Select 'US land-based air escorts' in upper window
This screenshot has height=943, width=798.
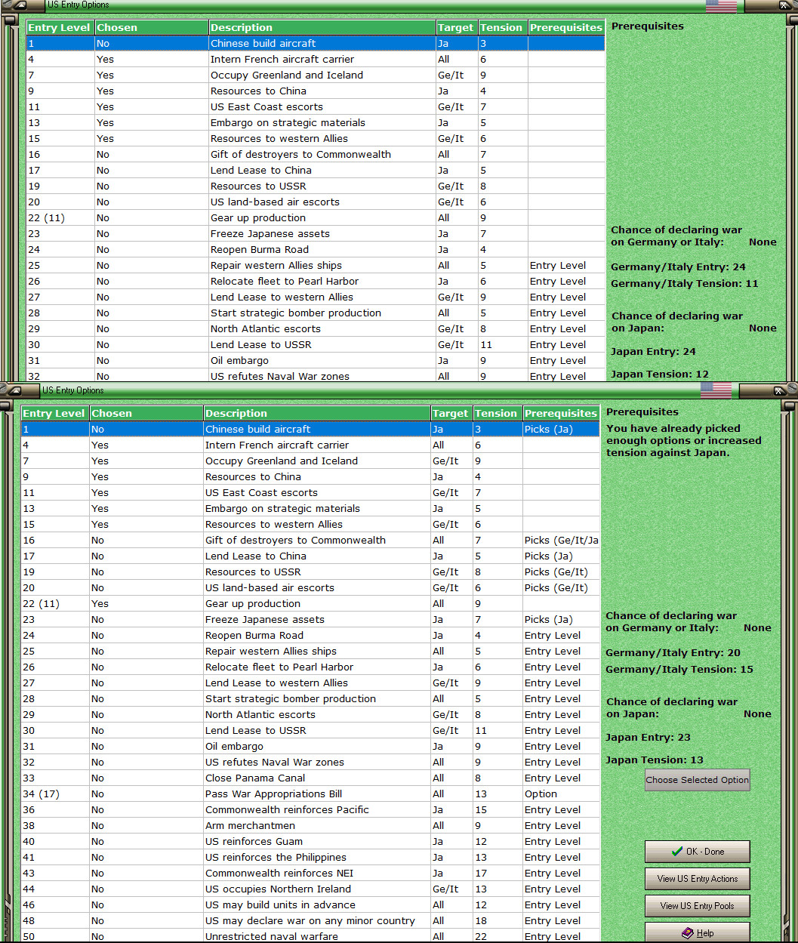click(x=316, y=202)
